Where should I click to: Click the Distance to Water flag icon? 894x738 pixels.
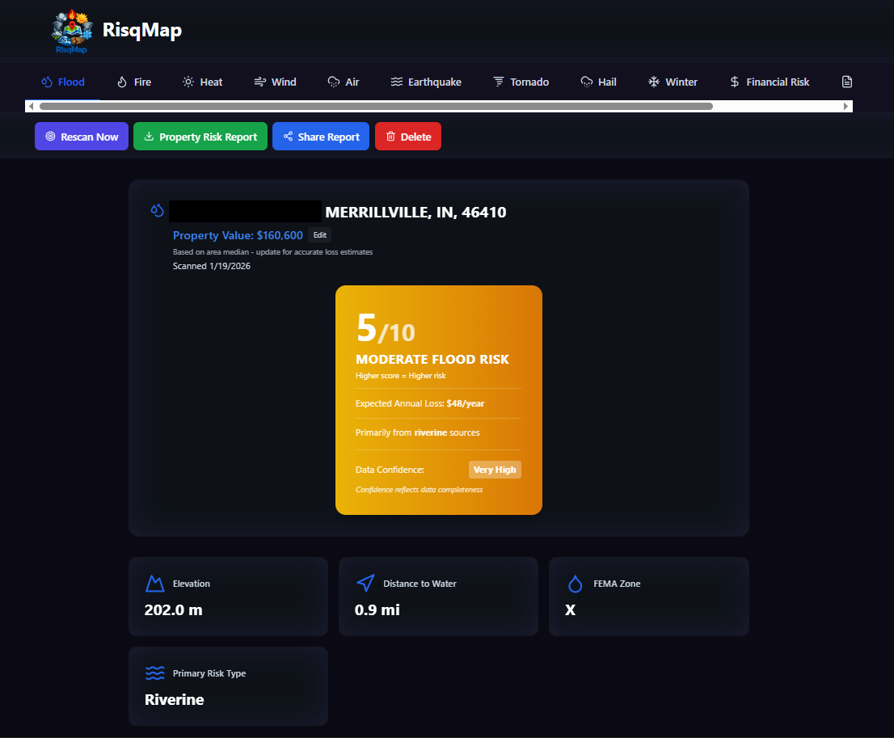pyautogui.click(x=365, y=583)
